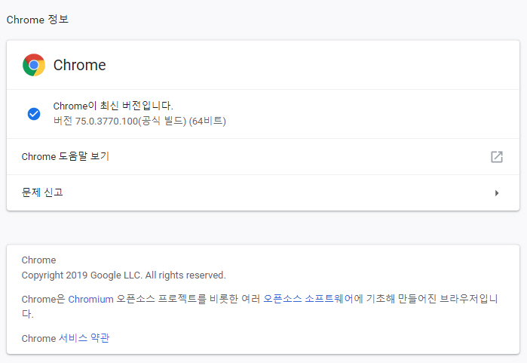Click the blue update checkmark icon
Screen dimensions: 527x363
(34, 114)
